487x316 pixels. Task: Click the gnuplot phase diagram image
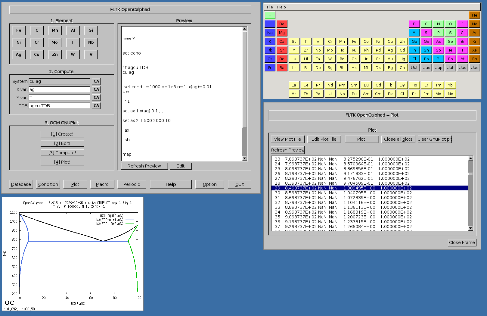tap(73, 254)
